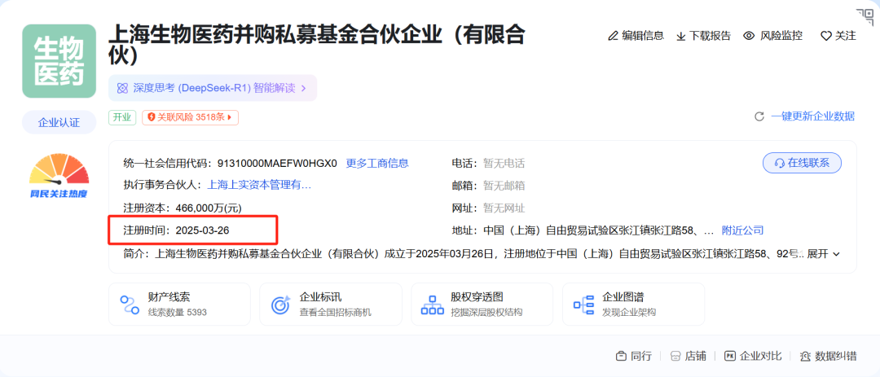Click the 企业对比 label in bottom bar
The height and width of the screenshot is (377, 880).
tap(760, 357)
